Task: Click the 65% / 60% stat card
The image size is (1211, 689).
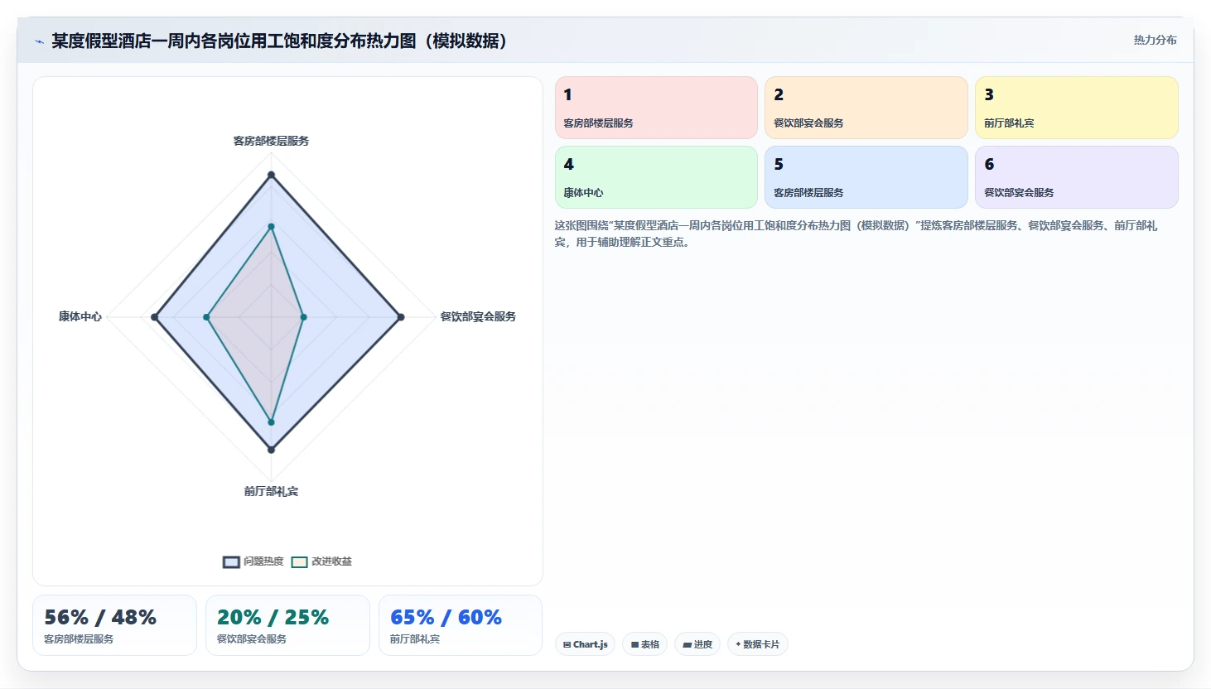Action: (461, 625)
